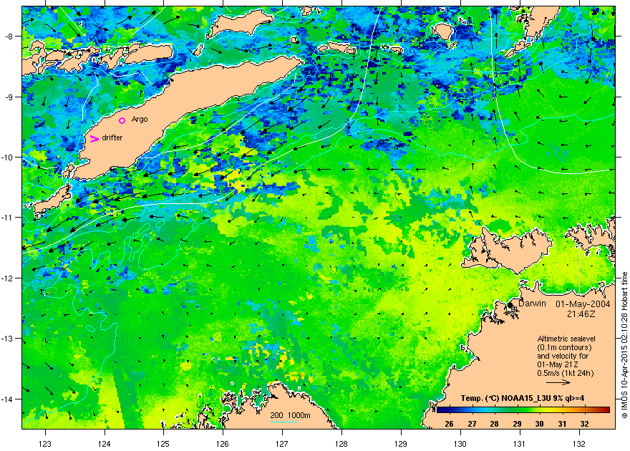630x451 pixels.
Task: Click the Darwin city dot marker
Action: pyautogui.click(x=510, y=305)
